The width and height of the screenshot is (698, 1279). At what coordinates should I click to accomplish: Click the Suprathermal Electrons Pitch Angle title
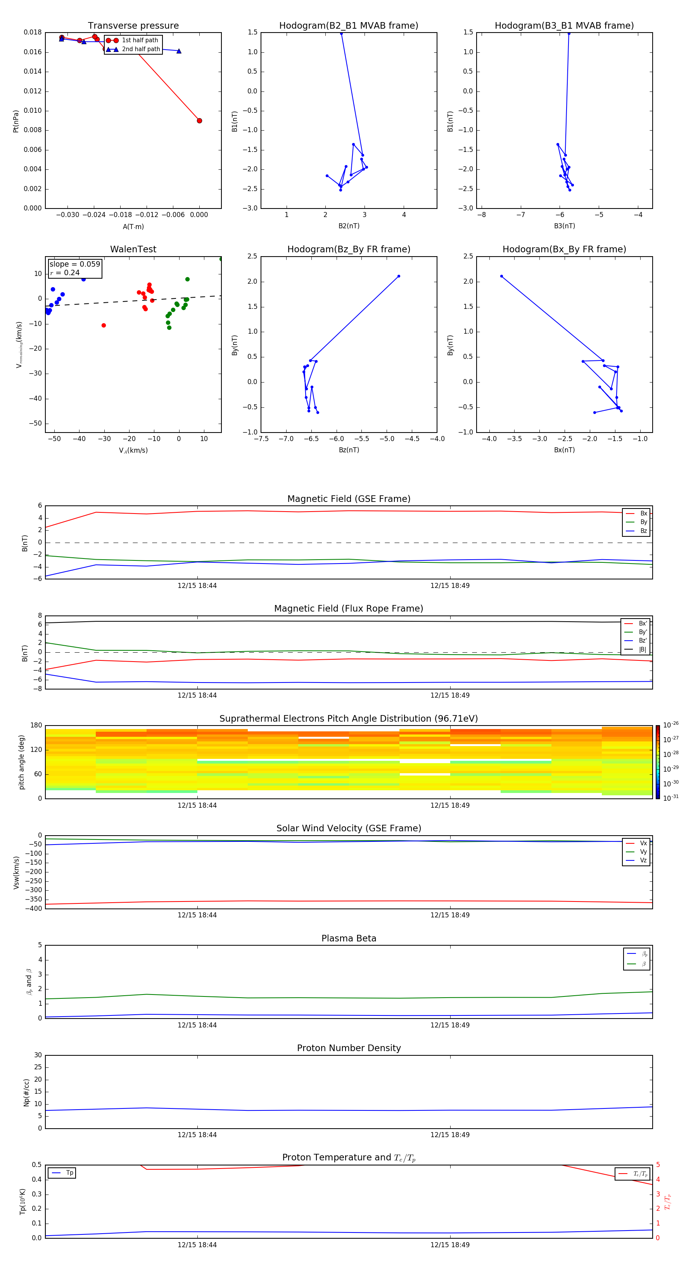click(x=349, y=719)
